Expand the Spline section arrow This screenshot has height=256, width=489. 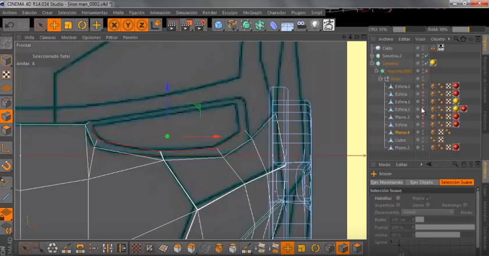click(x=391, y=242)
